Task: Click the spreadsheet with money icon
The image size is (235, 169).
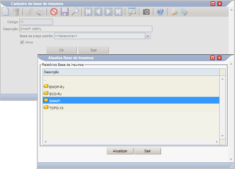Action: (x=184, y=12)
